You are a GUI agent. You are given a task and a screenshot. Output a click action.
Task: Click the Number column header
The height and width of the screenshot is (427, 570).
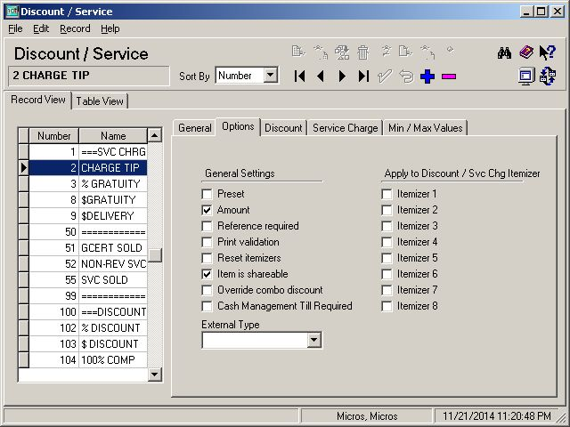53,136
